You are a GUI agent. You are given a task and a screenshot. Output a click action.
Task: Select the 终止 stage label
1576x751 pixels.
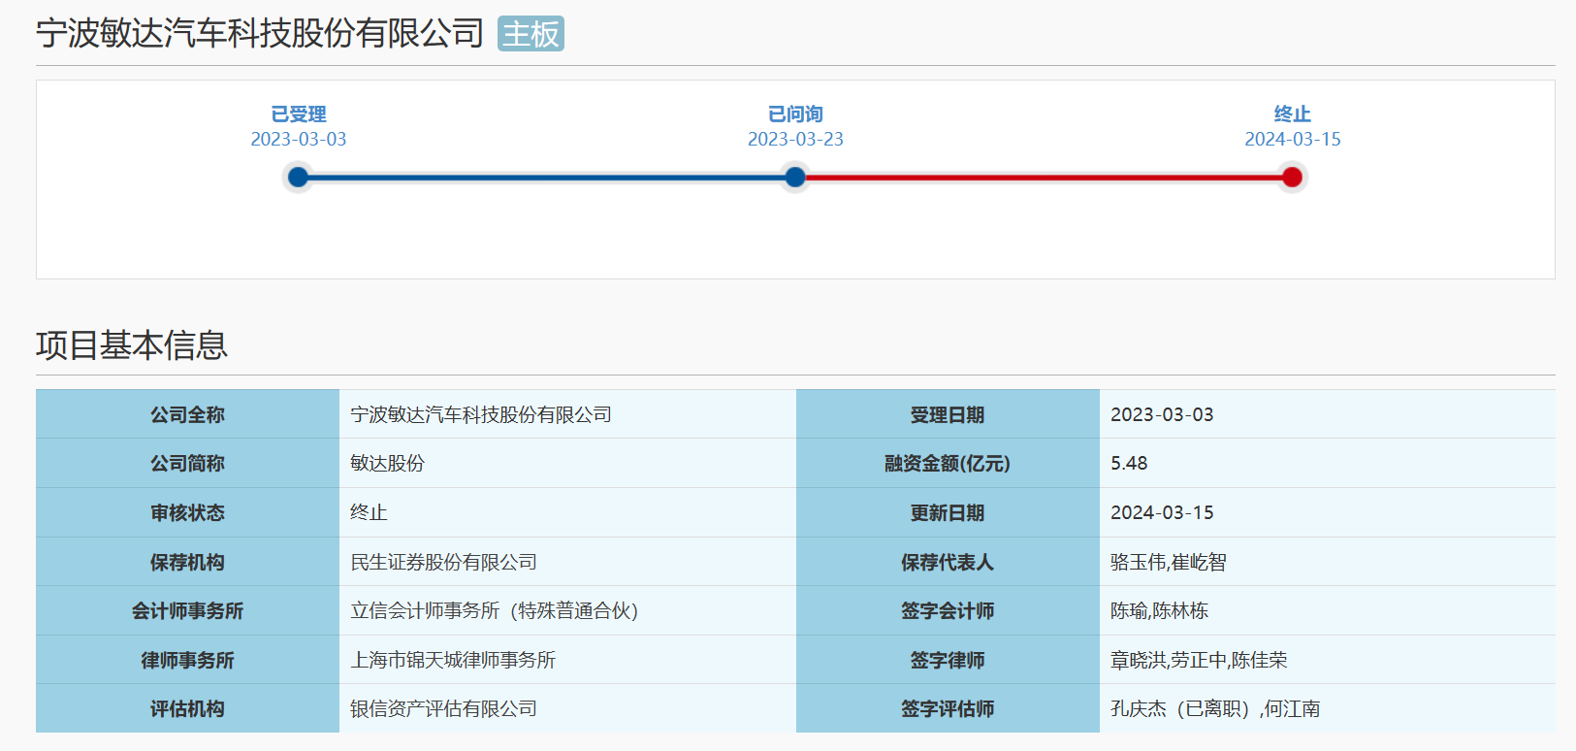click(1292, 114)
